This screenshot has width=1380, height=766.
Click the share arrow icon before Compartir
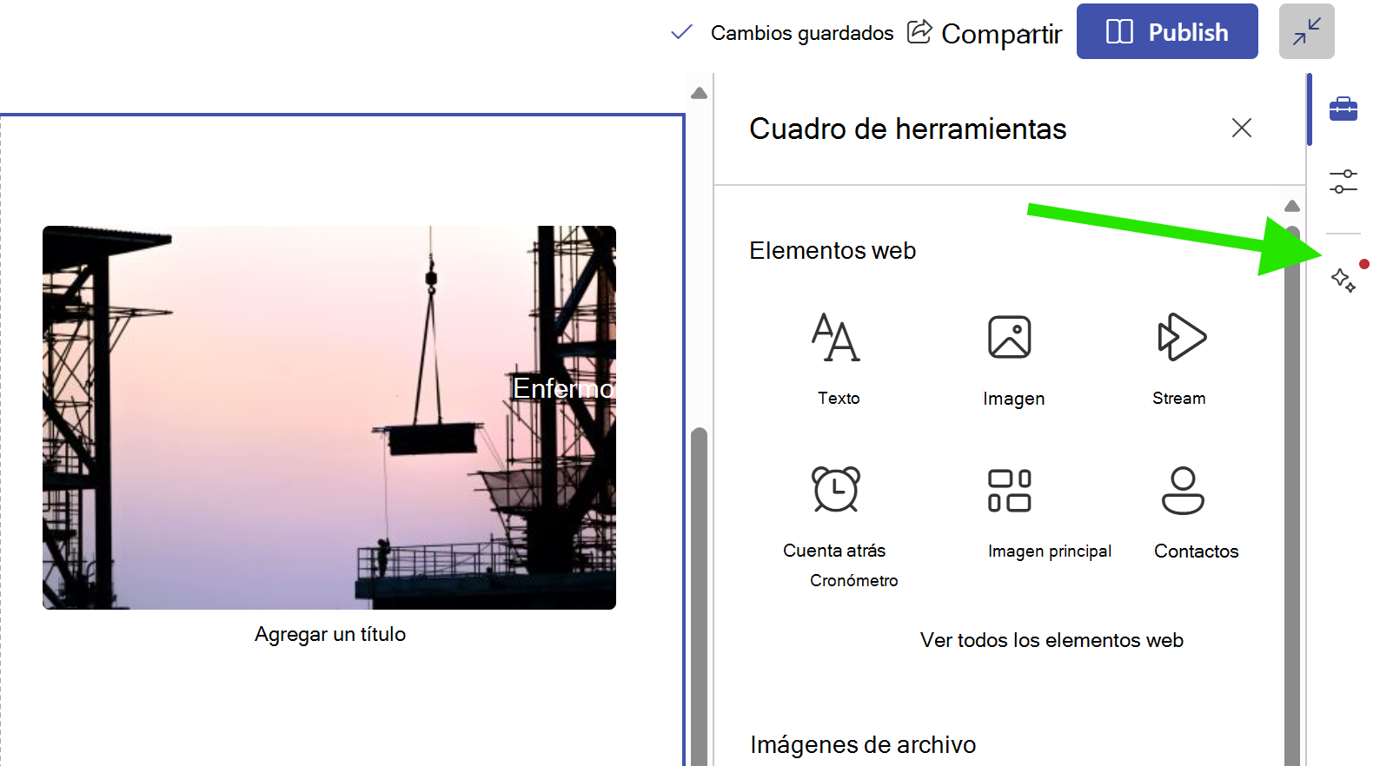pos(919,32)
